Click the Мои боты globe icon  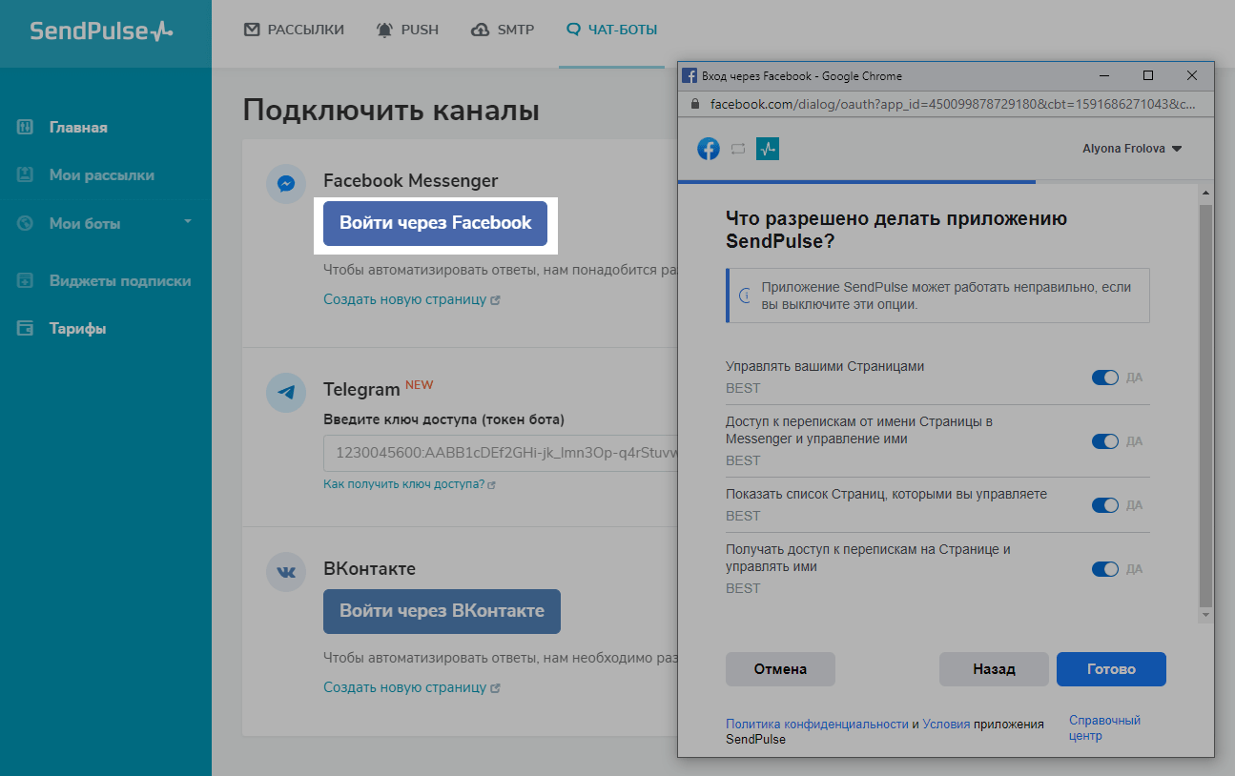click(26, 223)
